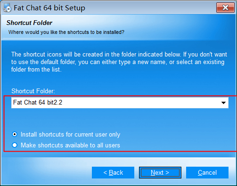Image resolution: width=237 pixels, height=186 pixels.
Task: Click the 'Fat Chat 64 bit Setup' title text
Action: (x=49, y=8)
